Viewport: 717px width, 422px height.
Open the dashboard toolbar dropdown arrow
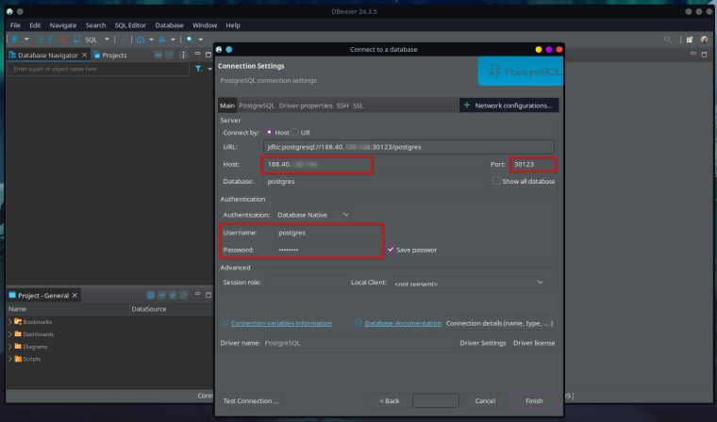151,40
